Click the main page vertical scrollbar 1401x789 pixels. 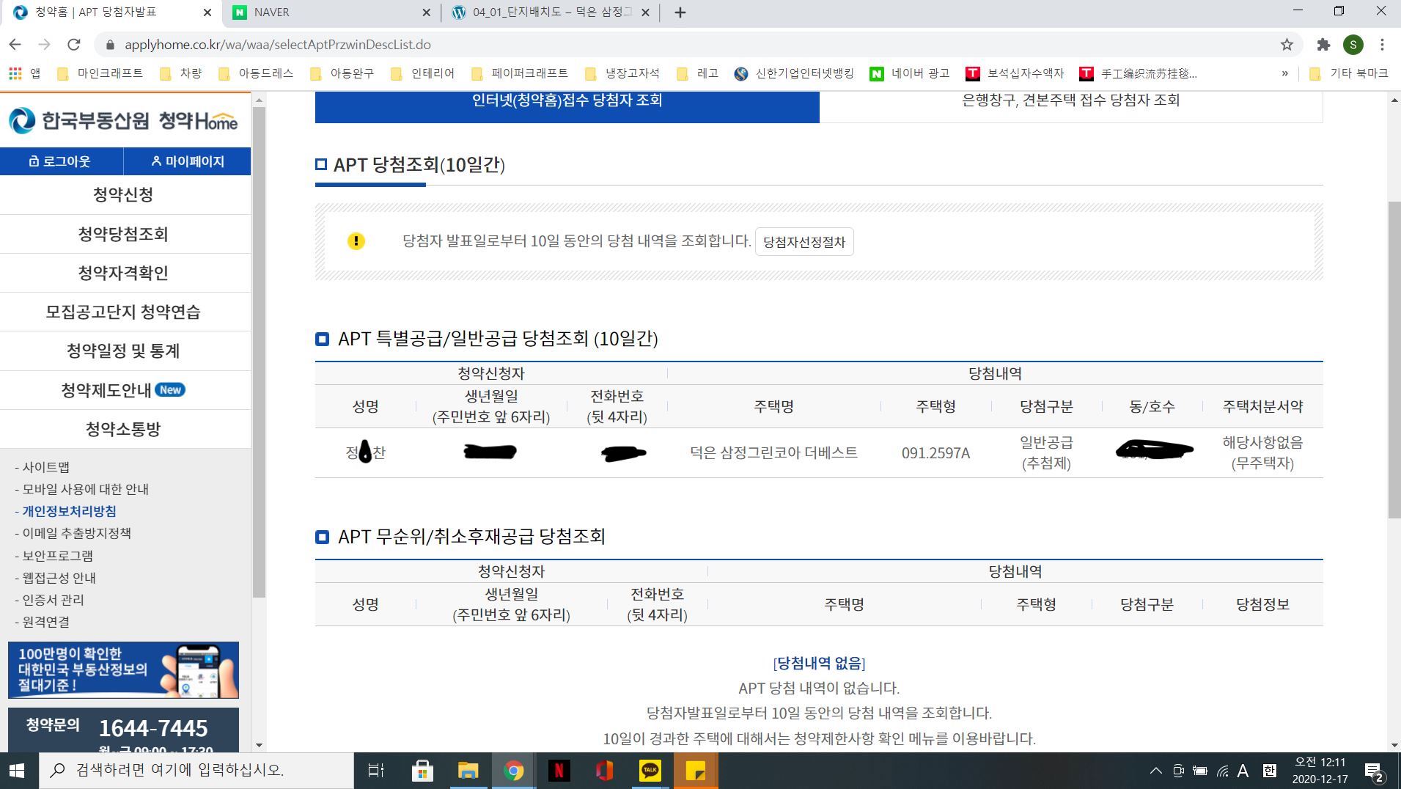click(x=1394, y=359)
